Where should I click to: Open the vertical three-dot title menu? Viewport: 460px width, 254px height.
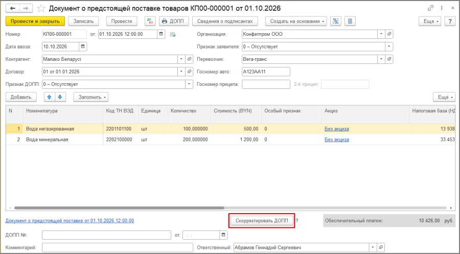[x=442, y=8]
